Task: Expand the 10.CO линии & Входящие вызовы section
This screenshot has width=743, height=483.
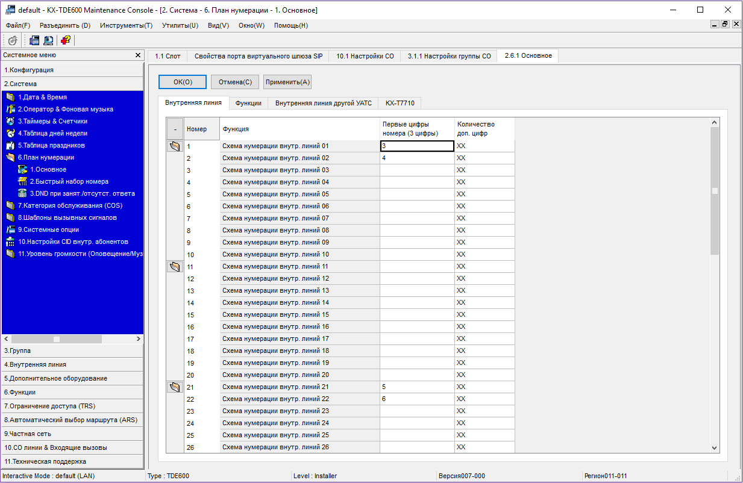Action: click(x=72, y=447)
